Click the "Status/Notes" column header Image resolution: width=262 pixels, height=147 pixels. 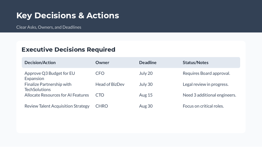tap(195, 63)
